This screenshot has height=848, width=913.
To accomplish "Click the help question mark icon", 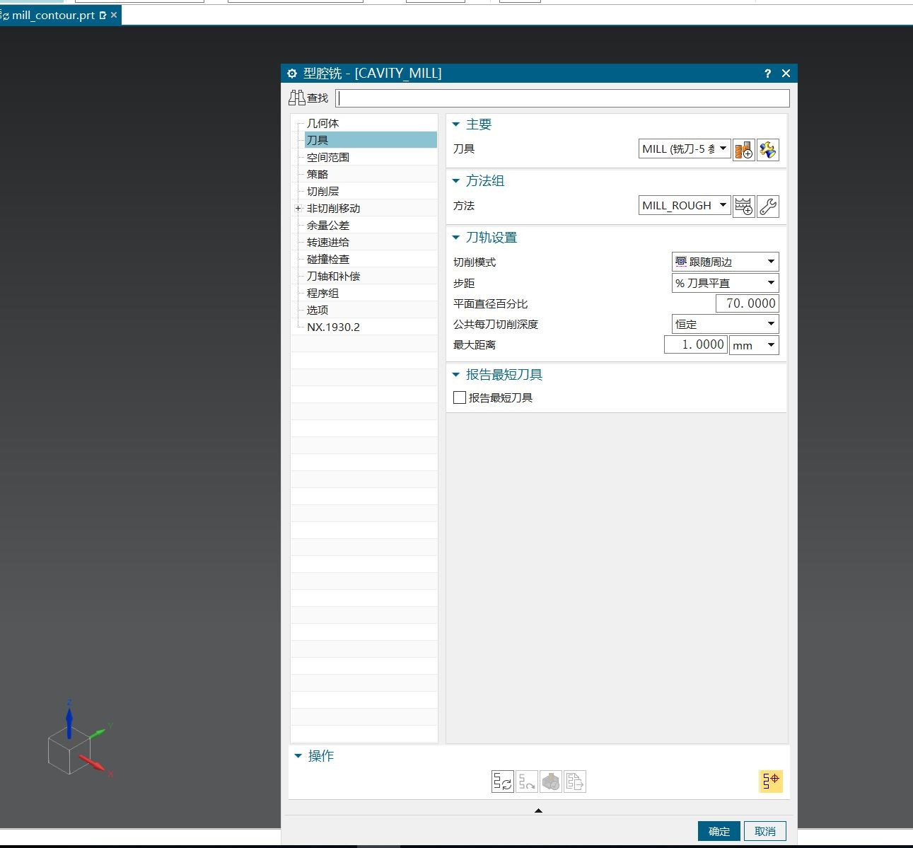I will (x=768, y=74).
